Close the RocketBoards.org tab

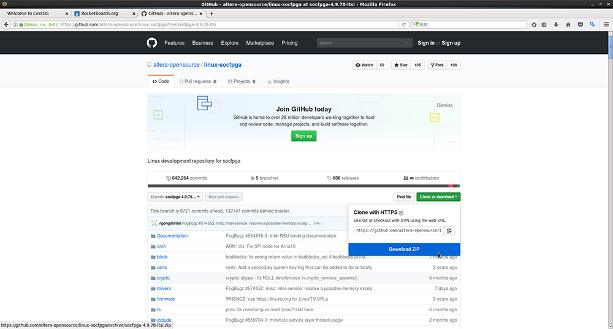(134, 13)
